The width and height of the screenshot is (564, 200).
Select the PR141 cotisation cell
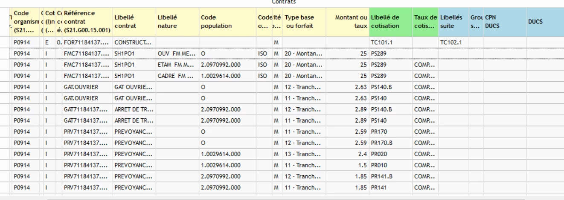(391, 187)
